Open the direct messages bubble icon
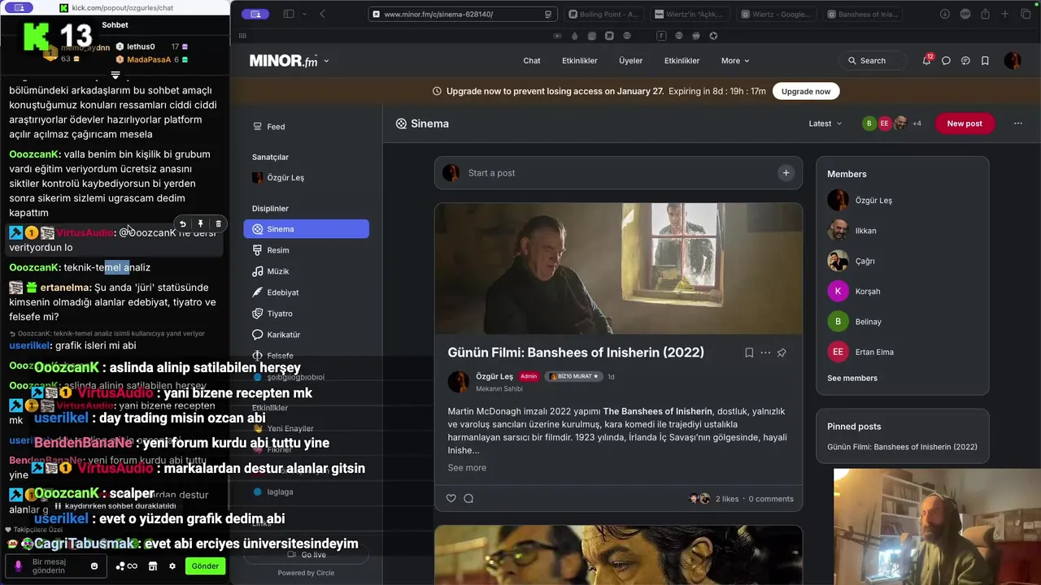Viewport: 1041px width, 585px height. click(x=946, y=61)
